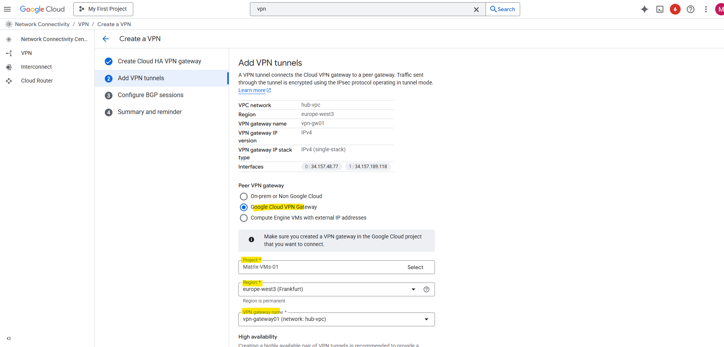This screenshot has height=347, width=724.
Task: Click the Region field help icon
Action: 426,289
